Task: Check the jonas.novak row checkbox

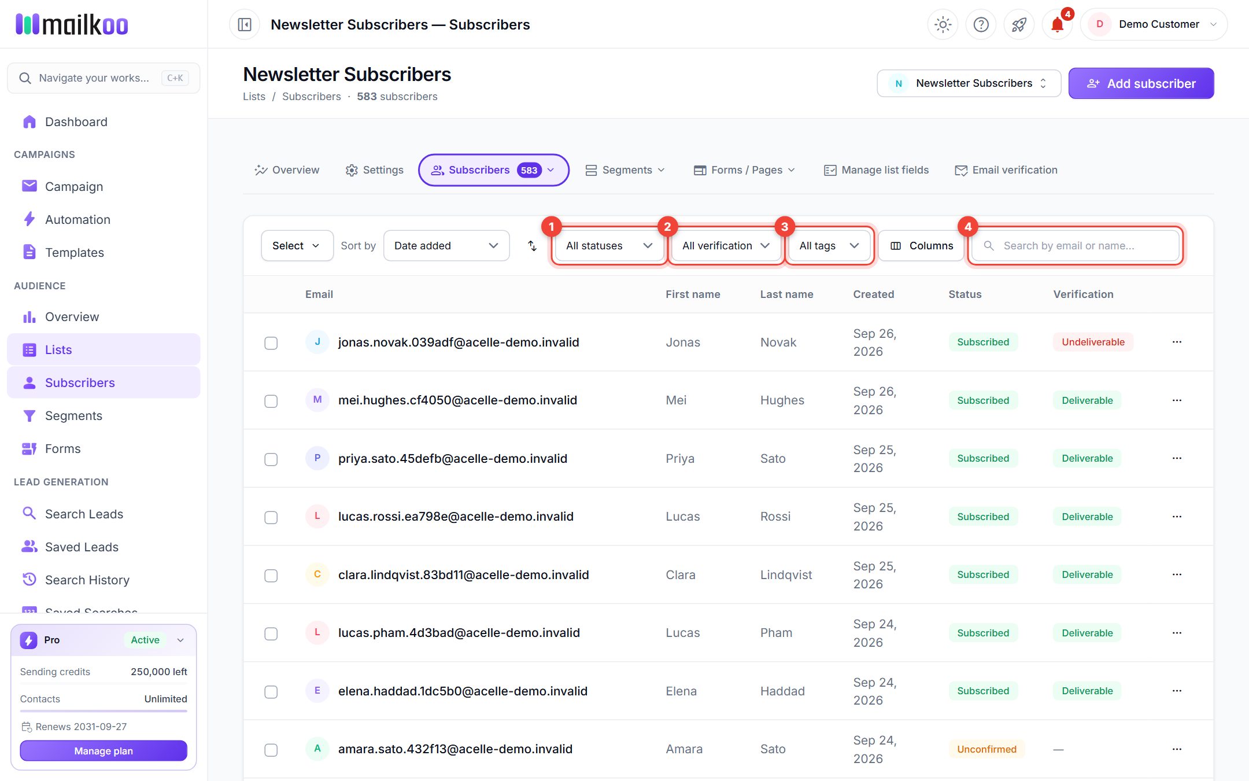Action: click(x=271, y=343)
